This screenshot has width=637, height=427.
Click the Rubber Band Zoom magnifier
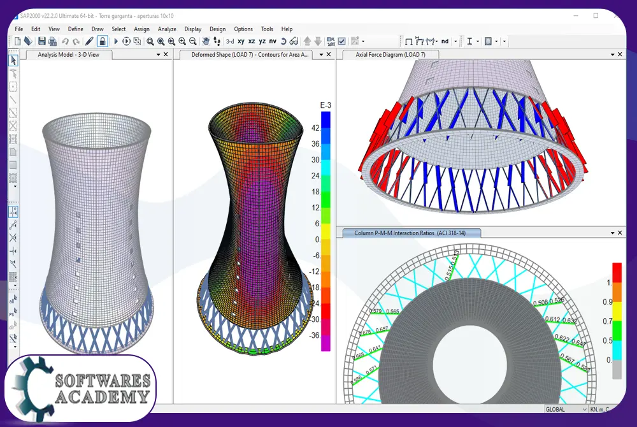(150, 41)
